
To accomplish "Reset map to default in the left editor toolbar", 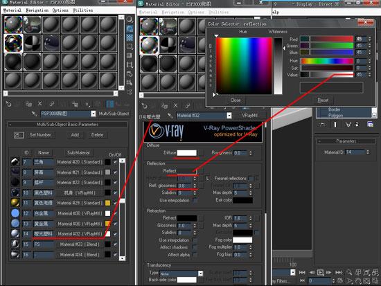I will (x=40, y=105).
